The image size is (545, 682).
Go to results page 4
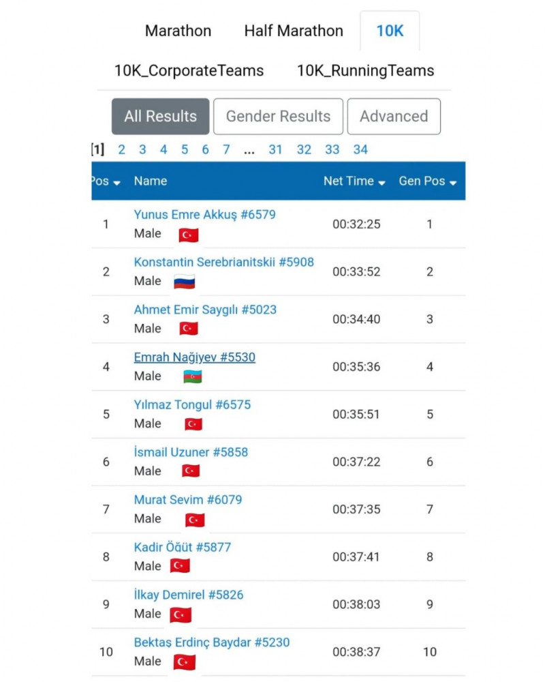click(163, 149)
